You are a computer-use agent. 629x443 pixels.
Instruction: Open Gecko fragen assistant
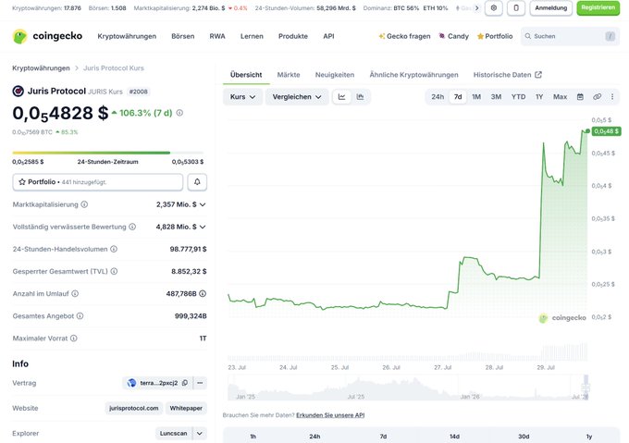404,36
